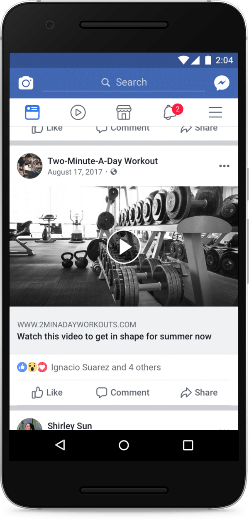Share the workout video post

[199, 392]
